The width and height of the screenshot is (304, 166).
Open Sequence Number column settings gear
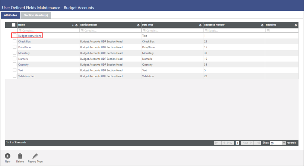(262, 25)
